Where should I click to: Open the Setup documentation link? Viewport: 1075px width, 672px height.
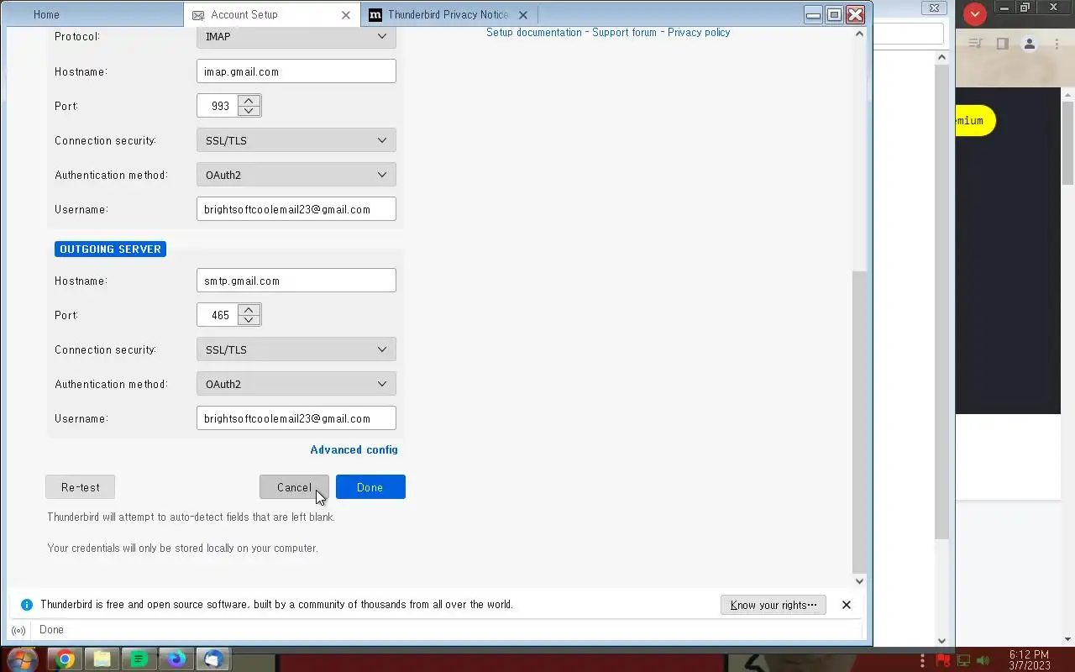tap(534, 33)
